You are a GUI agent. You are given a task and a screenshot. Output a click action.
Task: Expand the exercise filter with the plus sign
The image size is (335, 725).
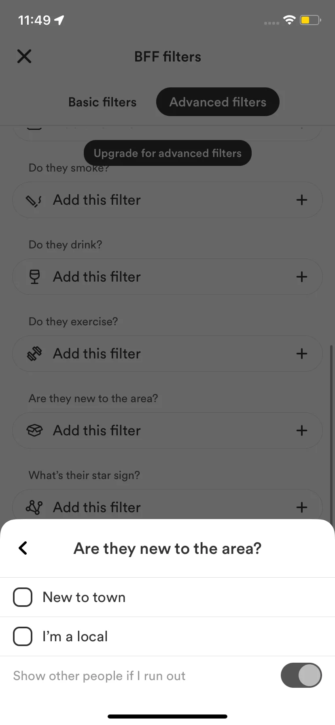point(302,354)
